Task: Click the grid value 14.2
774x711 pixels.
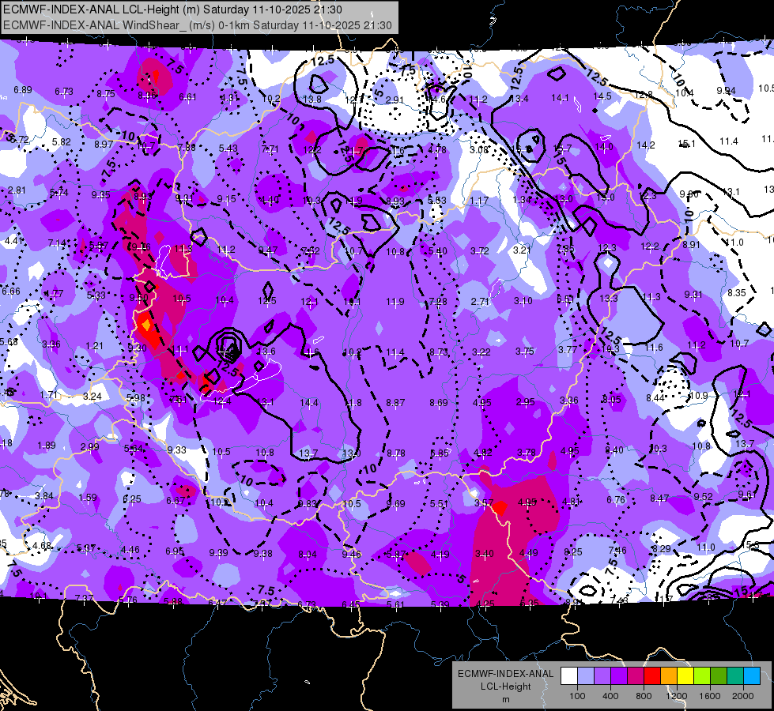Action: point(646,145)
